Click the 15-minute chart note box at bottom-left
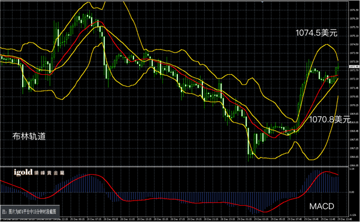This screenshot has height=222, width=360. pyautogui.click(x=30, y=211)
